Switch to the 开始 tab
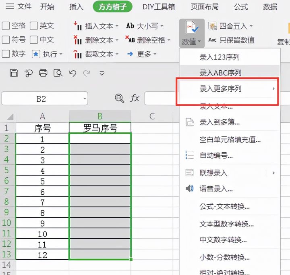The image size is (290, 275). 47,7
